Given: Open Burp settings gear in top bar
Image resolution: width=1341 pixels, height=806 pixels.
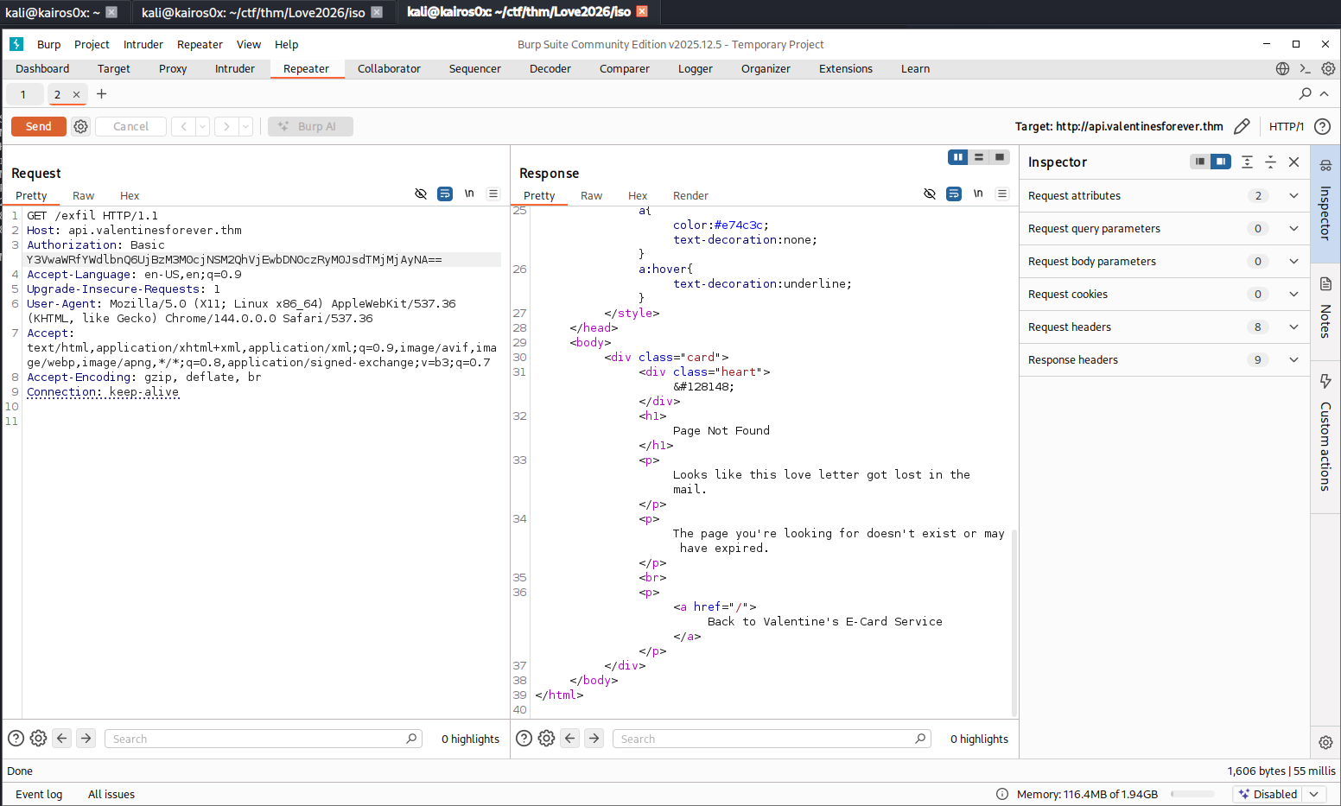Looking at the screenshot, I should click(1328, 68).
